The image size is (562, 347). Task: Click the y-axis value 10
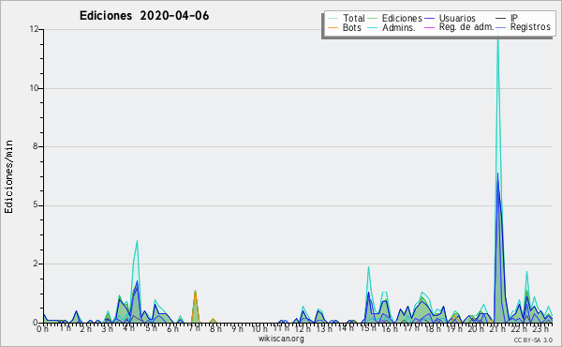34,88
